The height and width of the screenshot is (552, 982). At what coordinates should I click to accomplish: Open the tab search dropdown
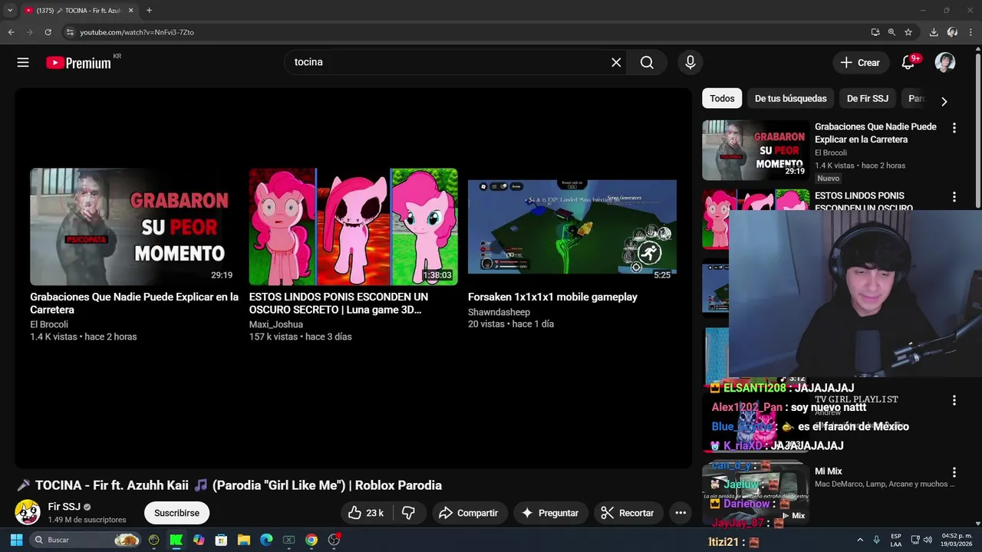point(10,11)
